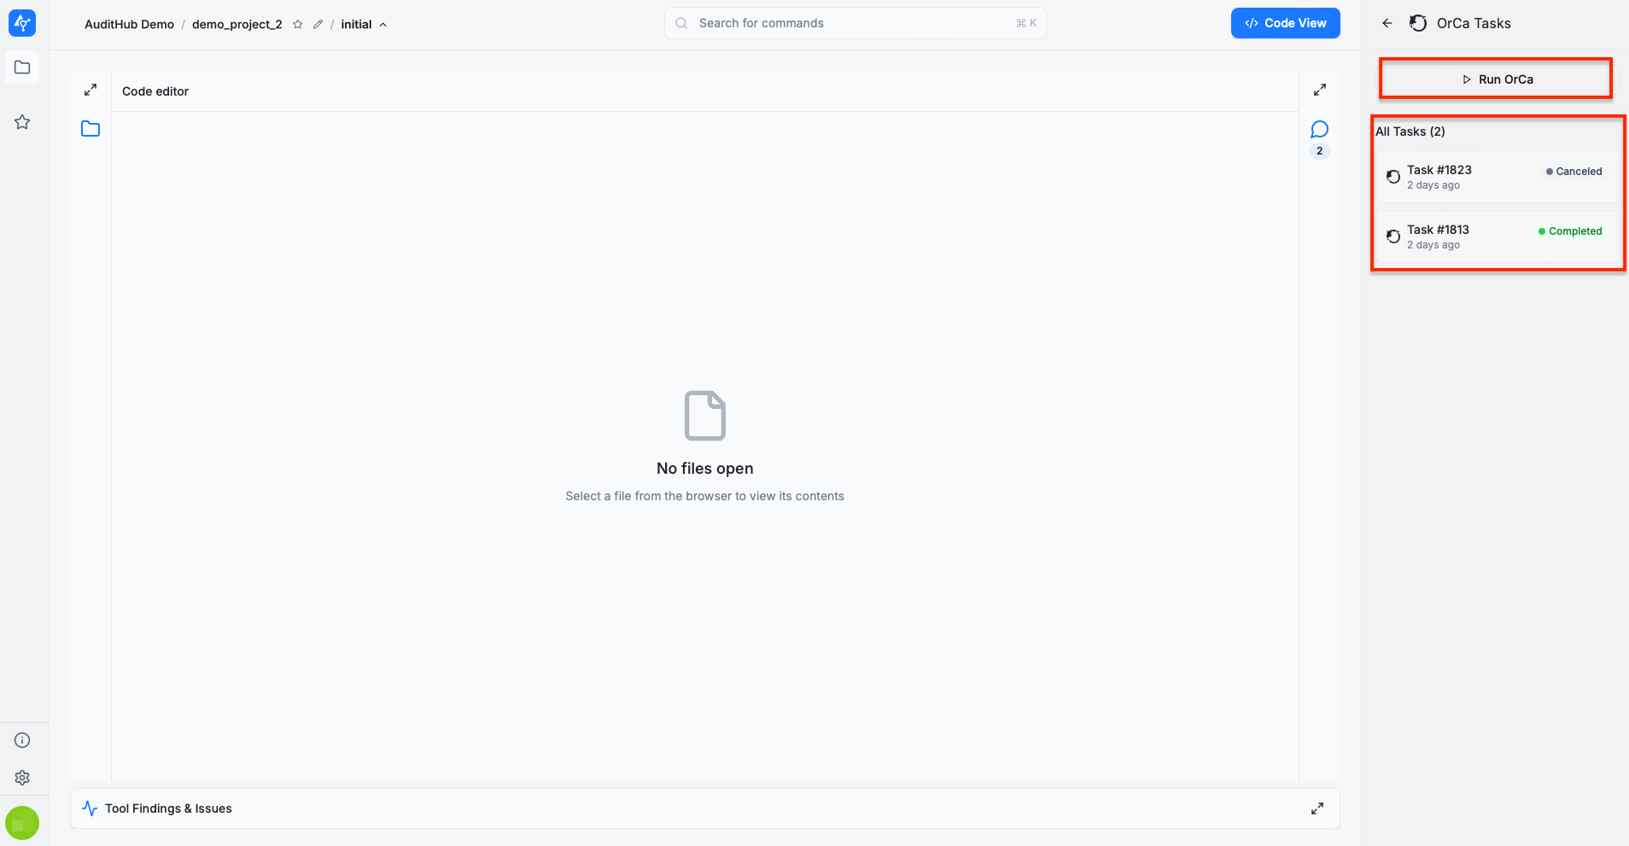Open the file browser folder icon
The height and width of the screenshot is (846, 1629).
point(90,129)
